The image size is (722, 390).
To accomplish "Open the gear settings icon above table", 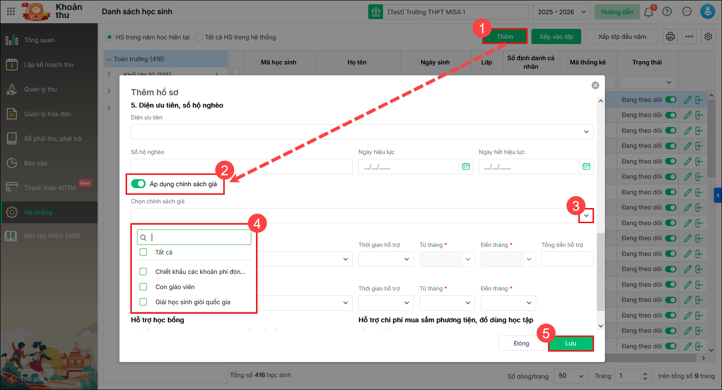I will point(708,36).
